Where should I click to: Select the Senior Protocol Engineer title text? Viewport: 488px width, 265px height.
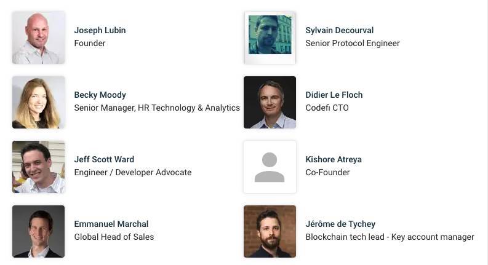pyautogui.click(x=352, y=43)
